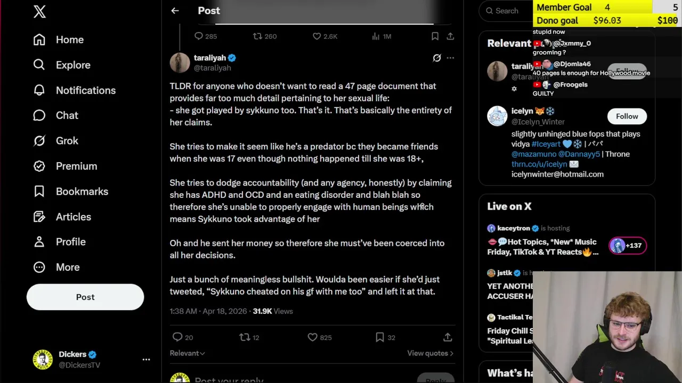Image resolution: width=682 pixels, height=383 pixels.
Task: Share the post via share icon
Action: [448, 337]
